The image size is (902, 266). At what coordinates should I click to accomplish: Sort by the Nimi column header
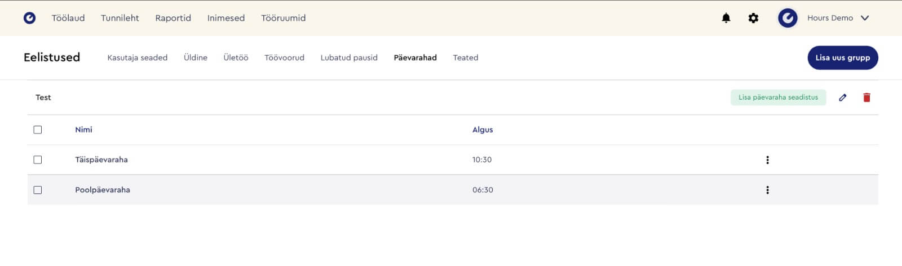[x=83, y=129]
